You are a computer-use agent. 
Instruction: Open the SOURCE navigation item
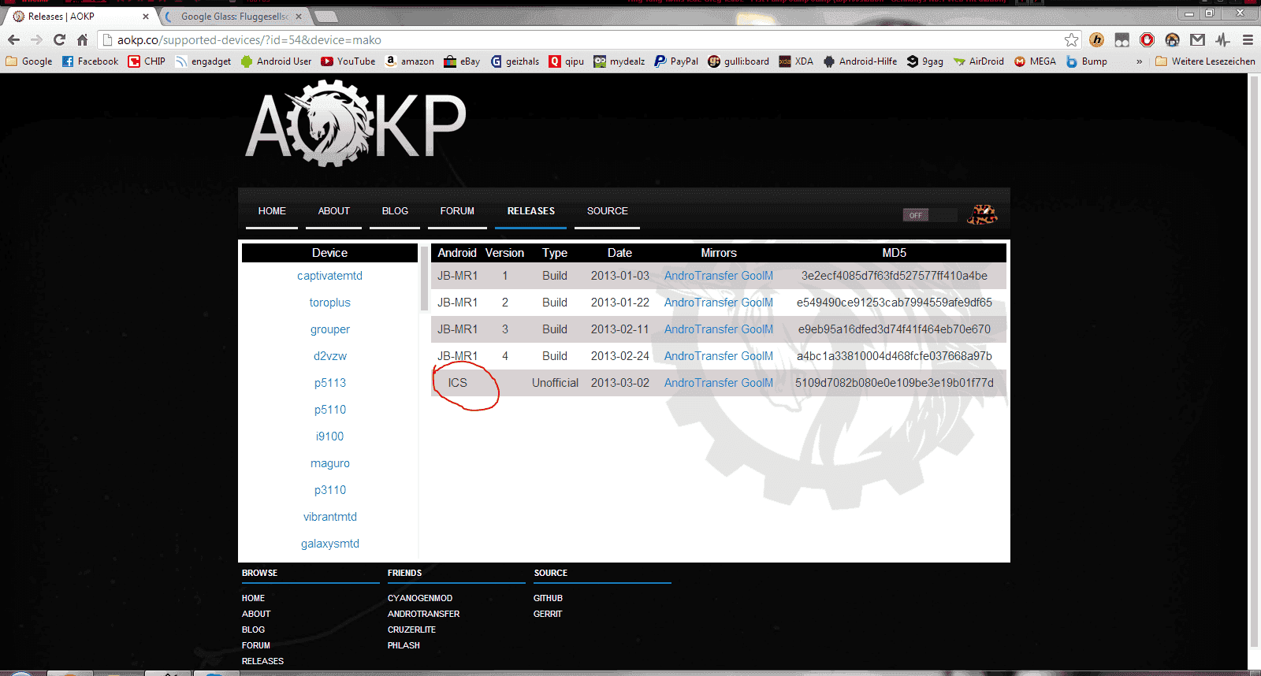coord(608,211)
